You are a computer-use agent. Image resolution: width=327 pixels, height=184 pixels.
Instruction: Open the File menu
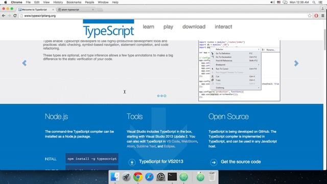pos(28,2)
